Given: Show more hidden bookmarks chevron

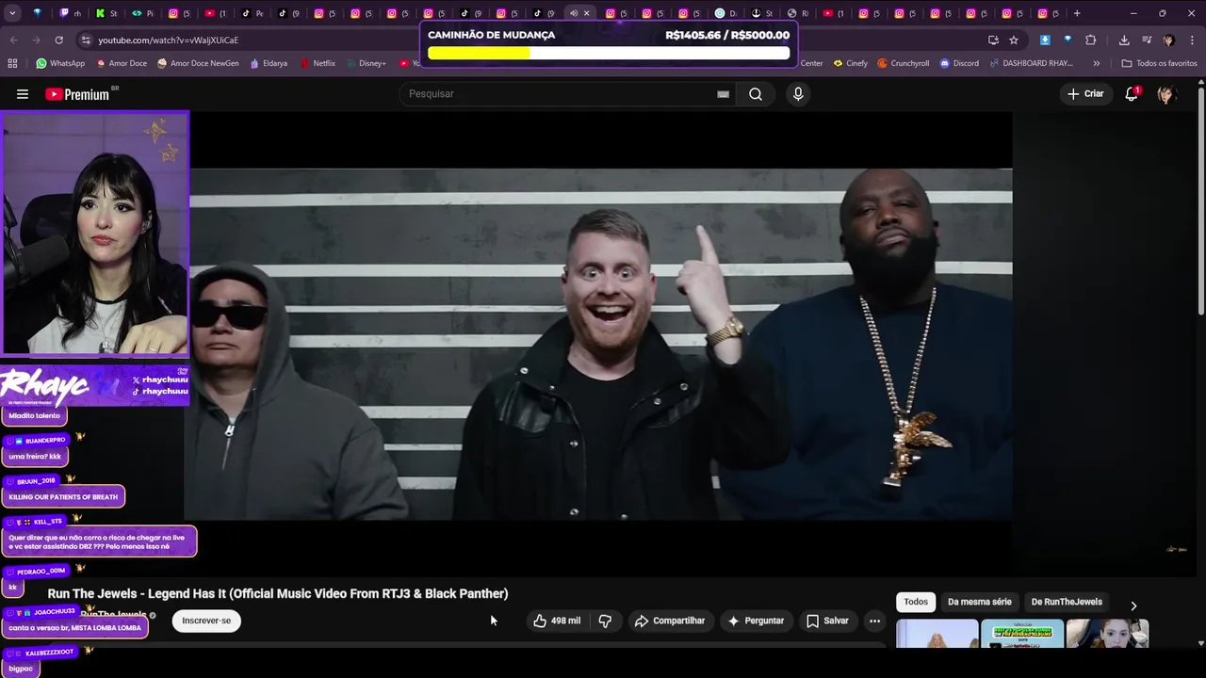Looking at the screenshot, I should (x=1096, y=63).
